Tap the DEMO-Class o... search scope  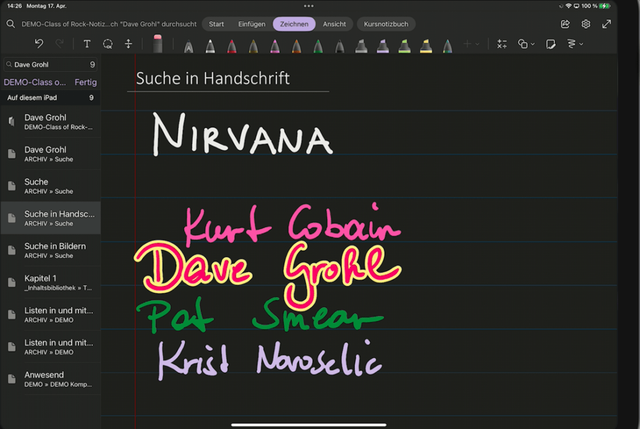pyautogui.click(x=35, y=82)
